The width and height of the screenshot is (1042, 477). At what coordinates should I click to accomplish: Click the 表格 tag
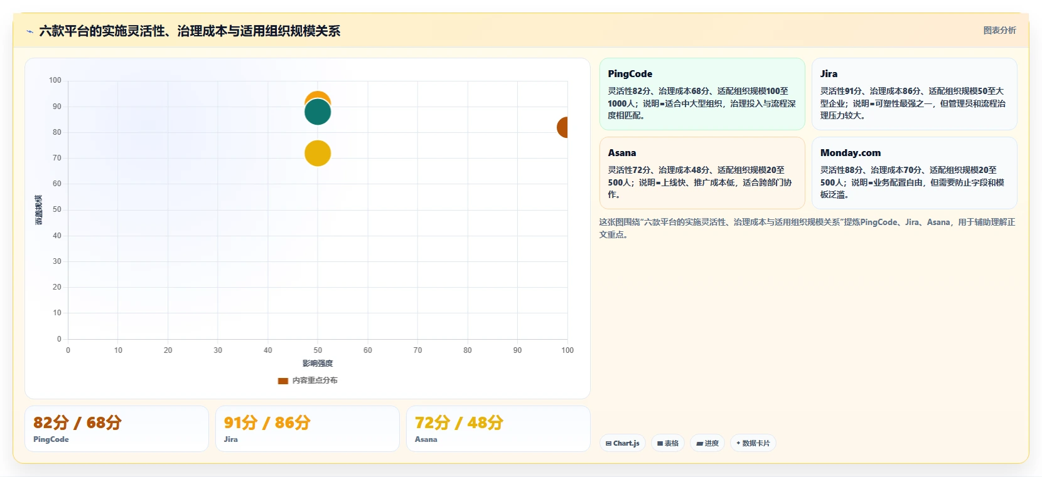(x=667, y=443)
